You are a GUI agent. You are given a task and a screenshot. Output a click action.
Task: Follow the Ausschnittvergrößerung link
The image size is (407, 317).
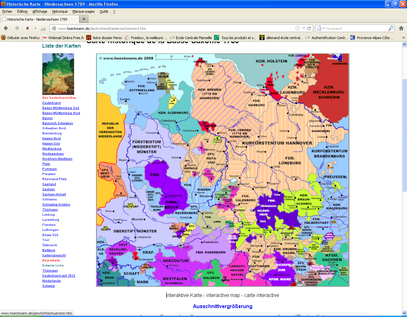(223, 306)
